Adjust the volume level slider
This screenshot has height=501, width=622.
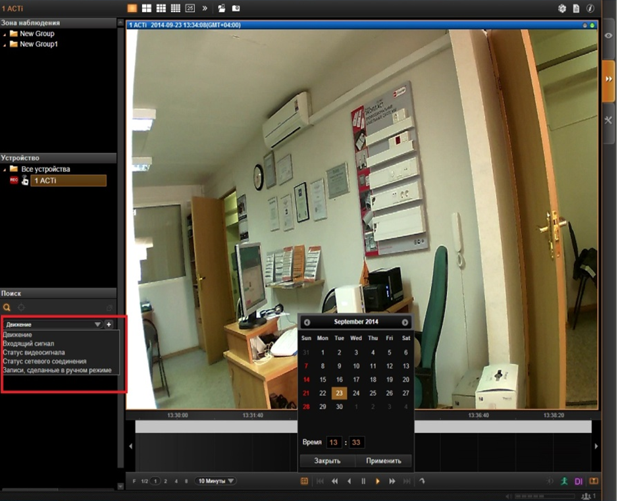pyautogui.click(x=544, y=496)
